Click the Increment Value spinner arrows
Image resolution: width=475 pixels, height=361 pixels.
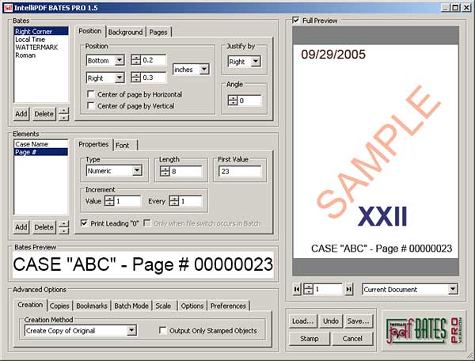[x=109, y=201]
